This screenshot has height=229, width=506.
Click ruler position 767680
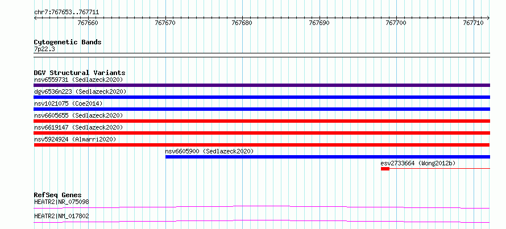coord(242,23)
